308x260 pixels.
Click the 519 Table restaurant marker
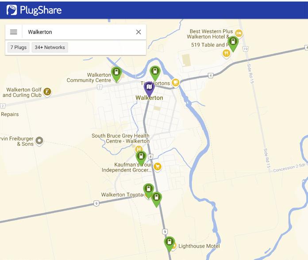(226, 53)
